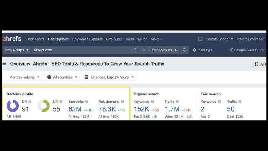Click the DR help question mark

[x=30, y=102]
